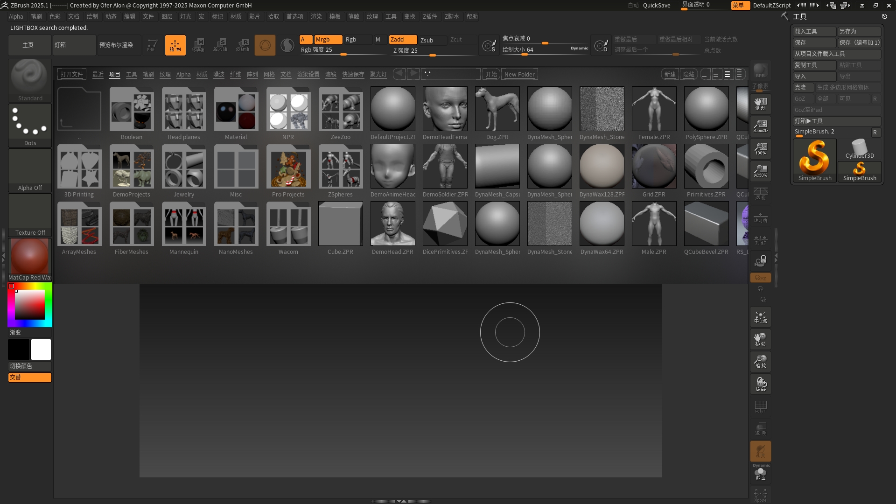Image resolution: width=896 pixels, height=504 pixels.
Task: Click the New Folder button
Action: [x=519, y=74]
